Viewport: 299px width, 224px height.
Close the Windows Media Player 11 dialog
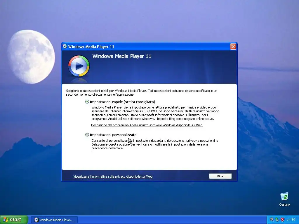tap(233, 46)
